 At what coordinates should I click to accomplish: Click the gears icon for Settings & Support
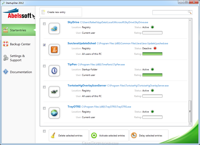click(x=5, y=58)
